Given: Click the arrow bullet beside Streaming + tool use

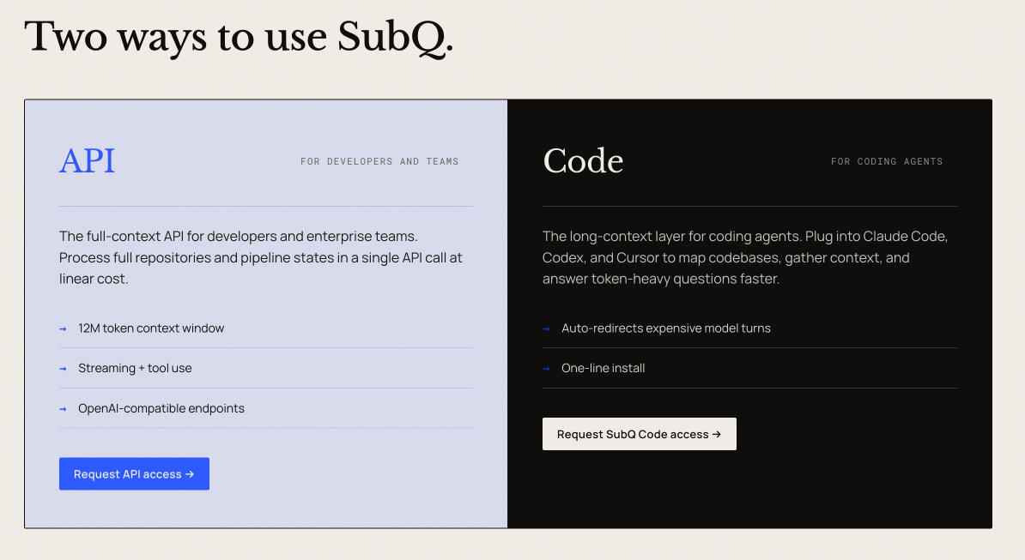Looking at the screenshot, I should click(x=63, y=369).
